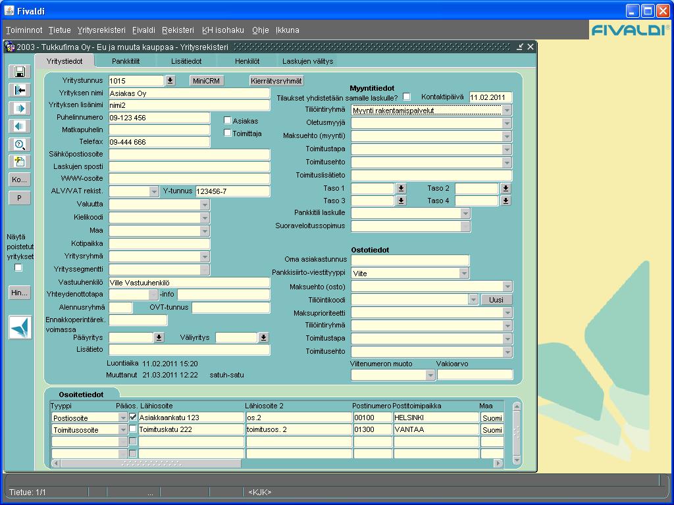Click the Uusi button next to Tiliöintikoodi
674x505 pixels.
496,300
